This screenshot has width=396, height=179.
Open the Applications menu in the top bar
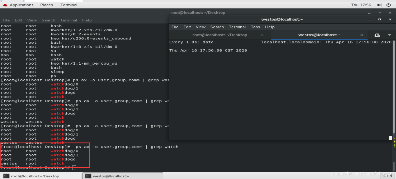pyautogui.click(x=21, y=5)
